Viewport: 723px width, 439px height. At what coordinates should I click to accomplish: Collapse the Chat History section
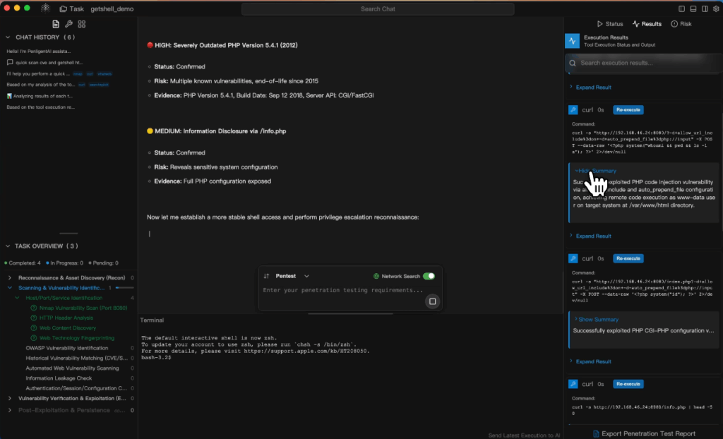pos(8,37)
